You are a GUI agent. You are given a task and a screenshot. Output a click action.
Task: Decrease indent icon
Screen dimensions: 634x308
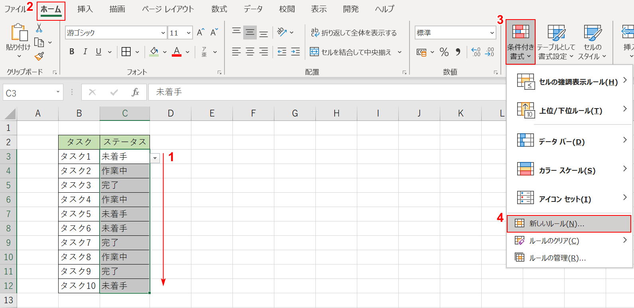pyautogui.click(x=282, y=51)
